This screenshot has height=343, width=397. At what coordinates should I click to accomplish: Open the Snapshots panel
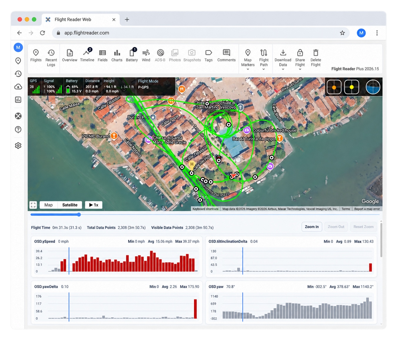tap(192, 56)
